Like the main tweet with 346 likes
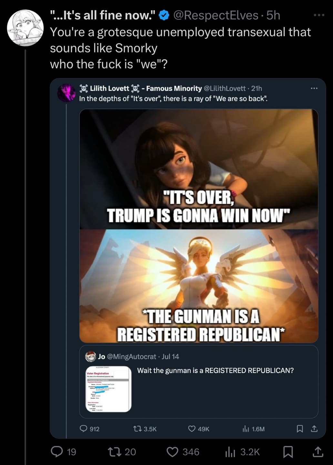Viewport: 333px width, 465px height. coord(172,452)
